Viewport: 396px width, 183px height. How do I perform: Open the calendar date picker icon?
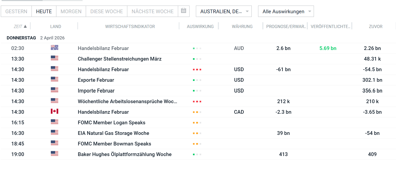184,11
